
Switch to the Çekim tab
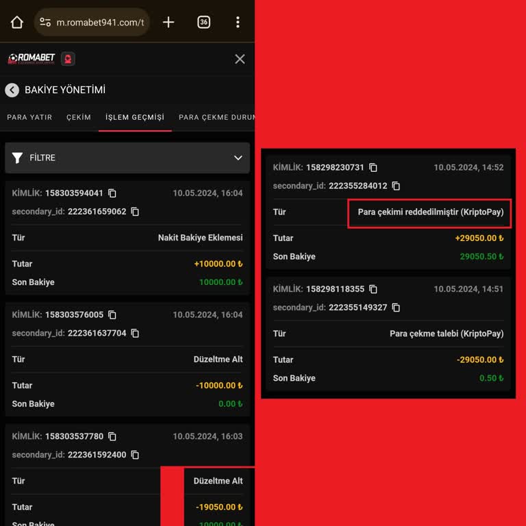[79, 117]
